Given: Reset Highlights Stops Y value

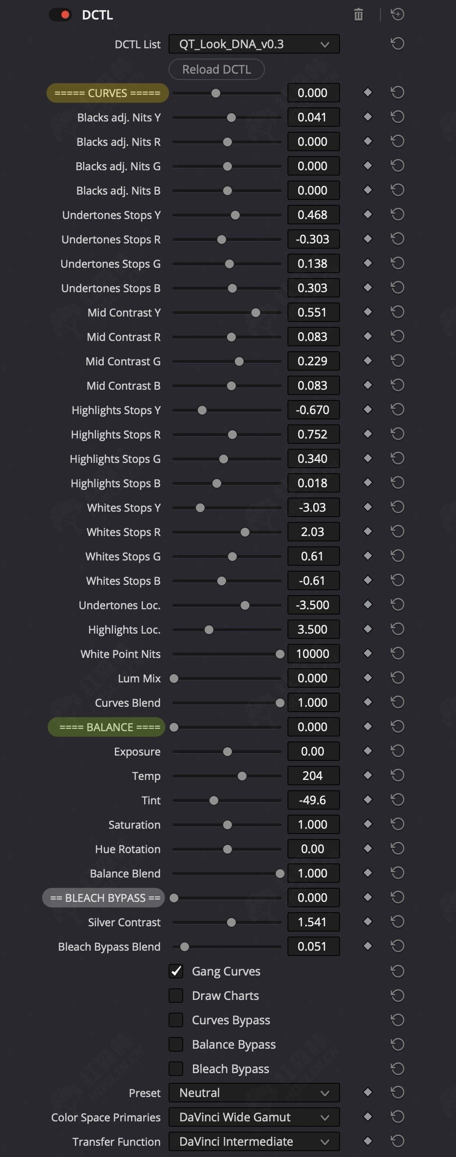Looking at the screenshot, I should click(398, 410).
